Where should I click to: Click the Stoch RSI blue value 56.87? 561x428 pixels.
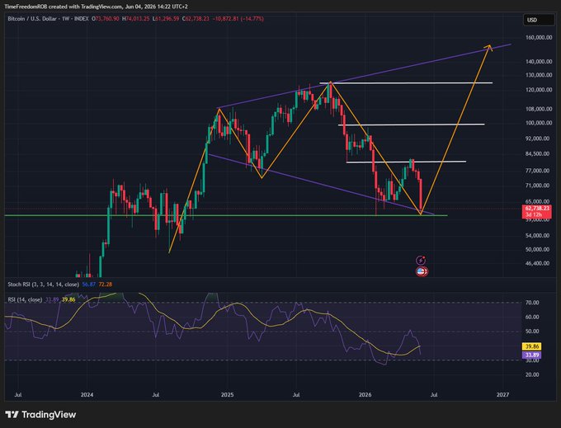89,285
